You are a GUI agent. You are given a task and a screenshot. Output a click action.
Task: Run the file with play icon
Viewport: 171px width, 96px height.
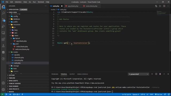(160, 6)
